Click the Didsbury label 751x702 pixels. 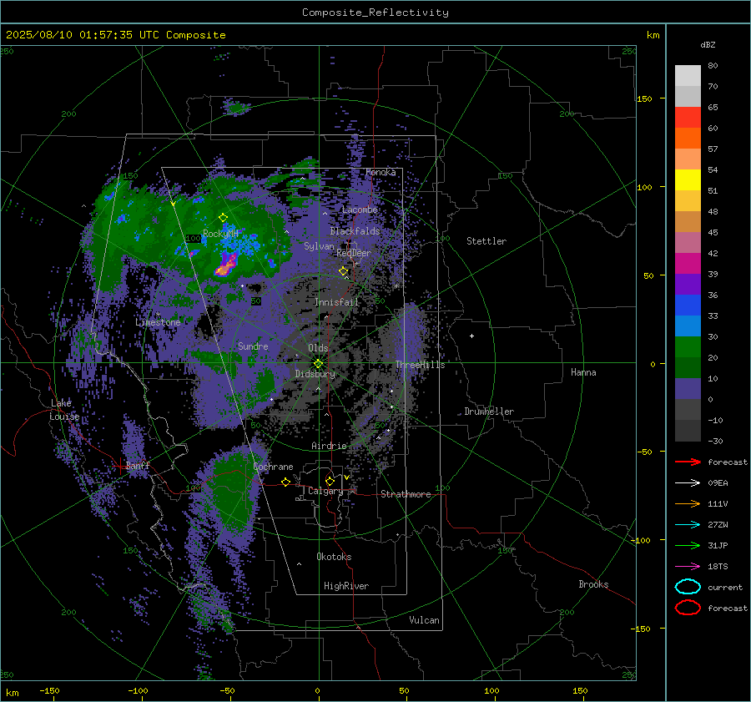(x=315, y=374)
